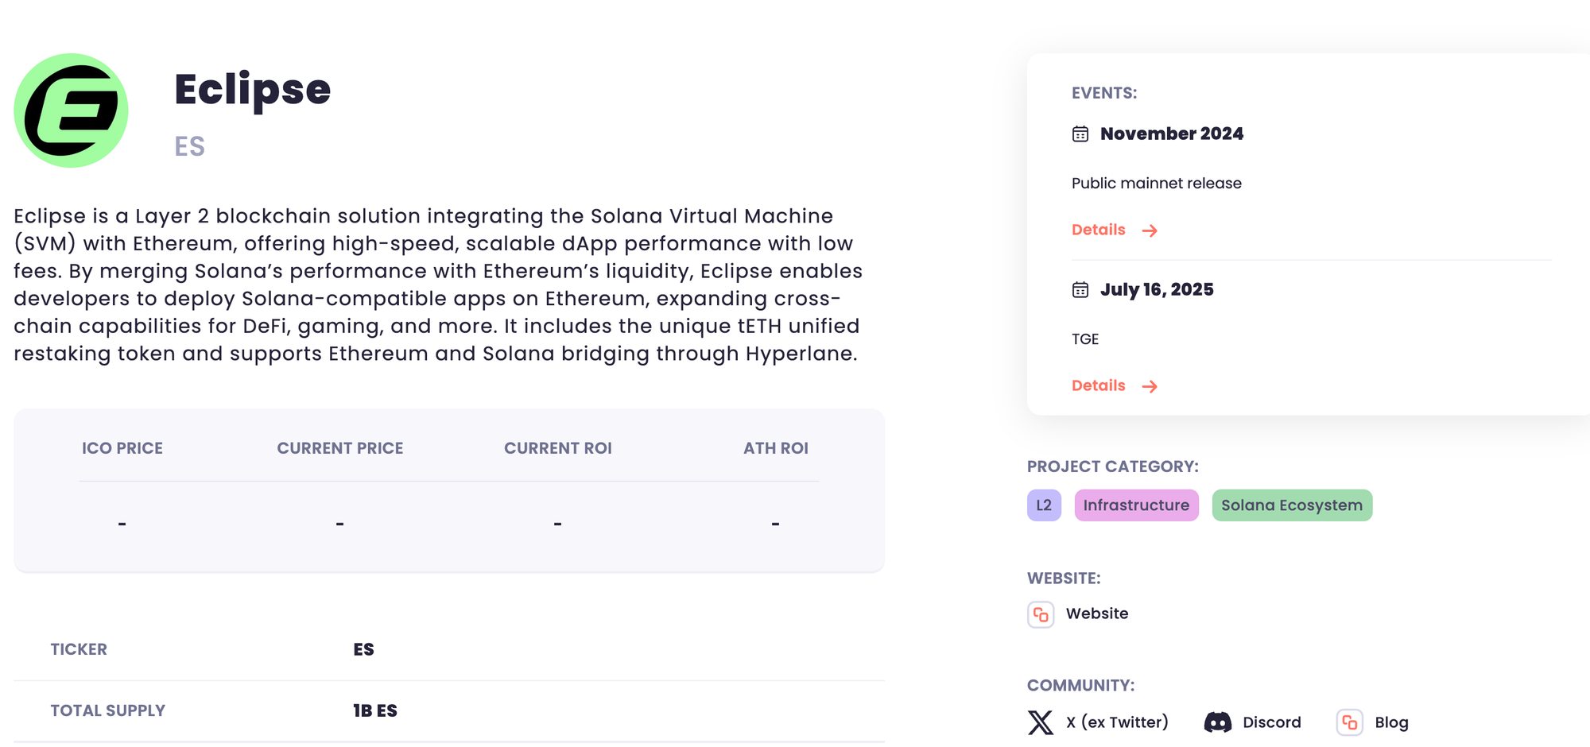Open the Blog link

pos(1391,722)
